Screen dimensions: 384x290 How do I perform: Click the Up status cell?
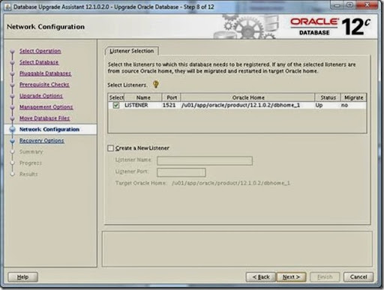(328, 105)
